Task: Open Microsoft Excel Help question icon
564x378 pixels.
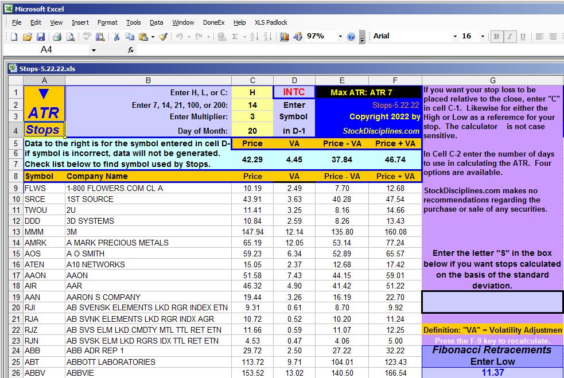Action: tap(351, 36)
